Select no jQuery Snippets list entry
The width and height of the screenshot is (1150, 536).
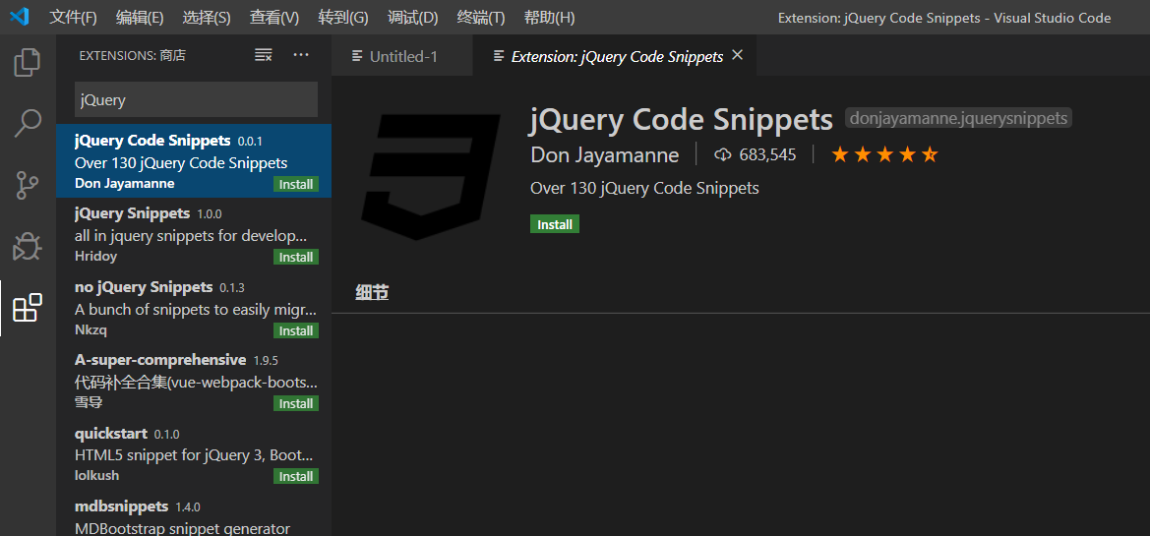[x=194, y=308]
